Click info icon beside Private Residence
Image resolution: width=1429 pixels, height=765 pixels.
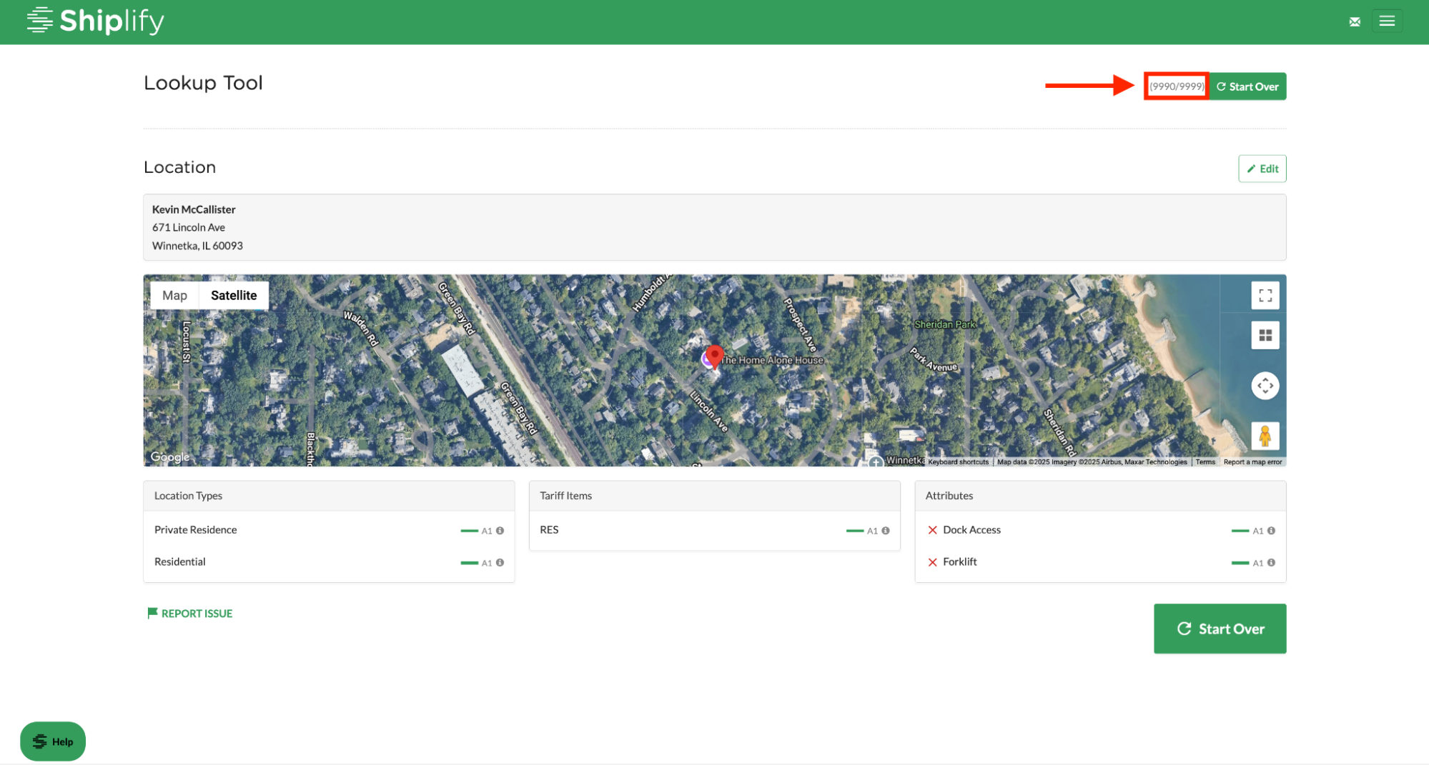pos(500,531)
